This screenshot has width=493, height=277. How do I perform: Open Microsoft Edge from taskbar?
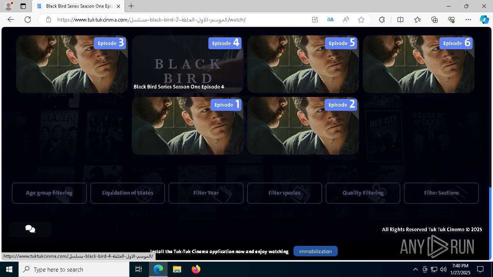coord(158,269)
